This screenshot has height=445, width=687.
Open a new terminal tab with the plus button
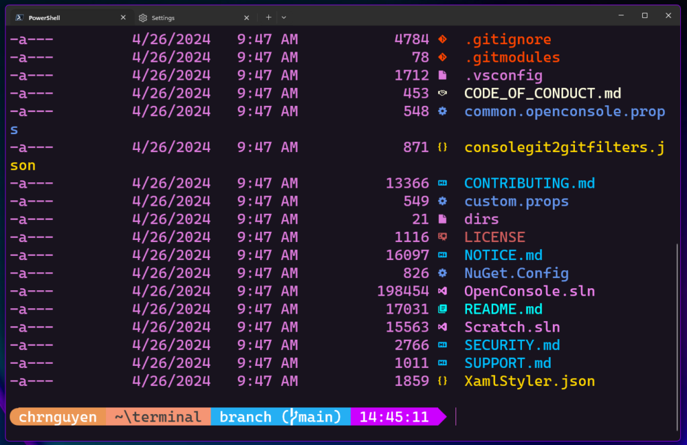(x=268, y=17)
